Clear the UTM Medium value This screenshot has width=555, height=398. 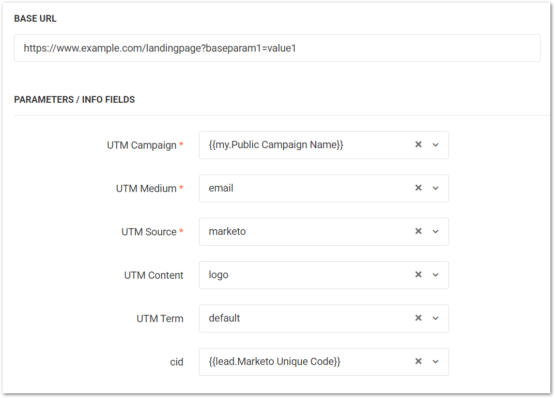click(x=419, y=188)
